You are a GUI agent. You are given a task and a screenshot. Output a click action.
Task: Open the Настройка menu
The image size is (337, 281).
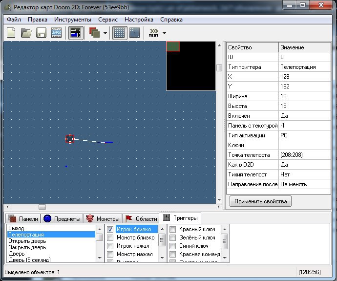(x=139, y=20)
